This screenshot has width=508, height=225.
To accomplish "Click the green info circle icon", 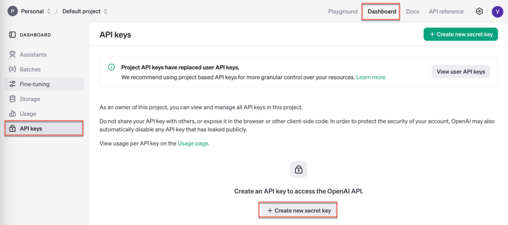I will [x=111, y=67].
